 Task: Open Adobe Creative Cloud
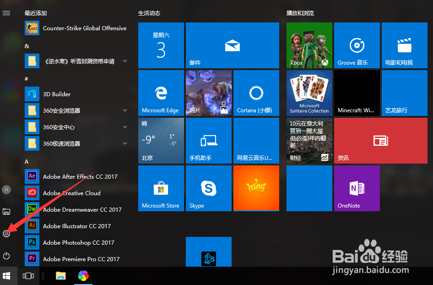76,193
